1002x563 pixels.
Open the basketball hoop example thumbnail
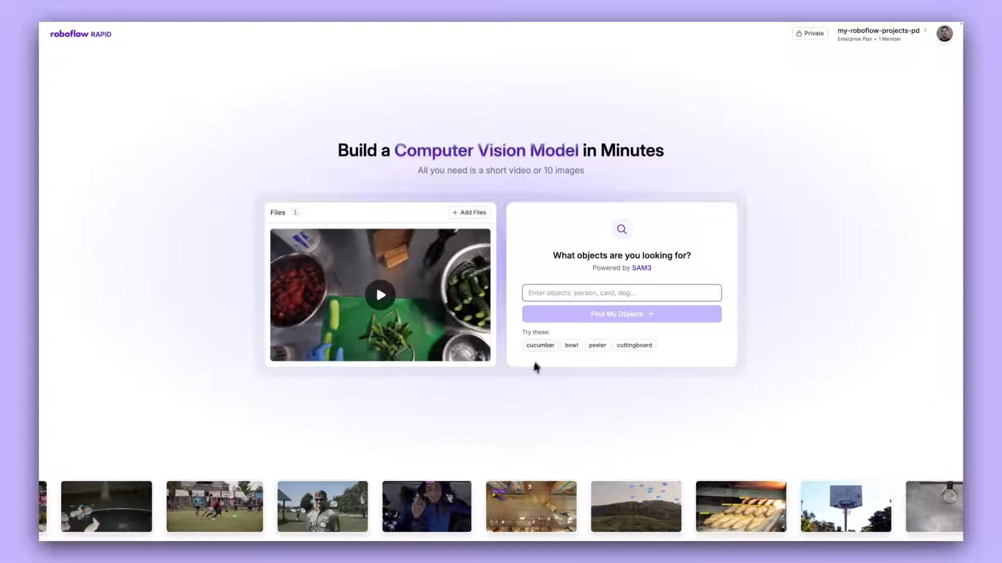[x=846, y=506]
